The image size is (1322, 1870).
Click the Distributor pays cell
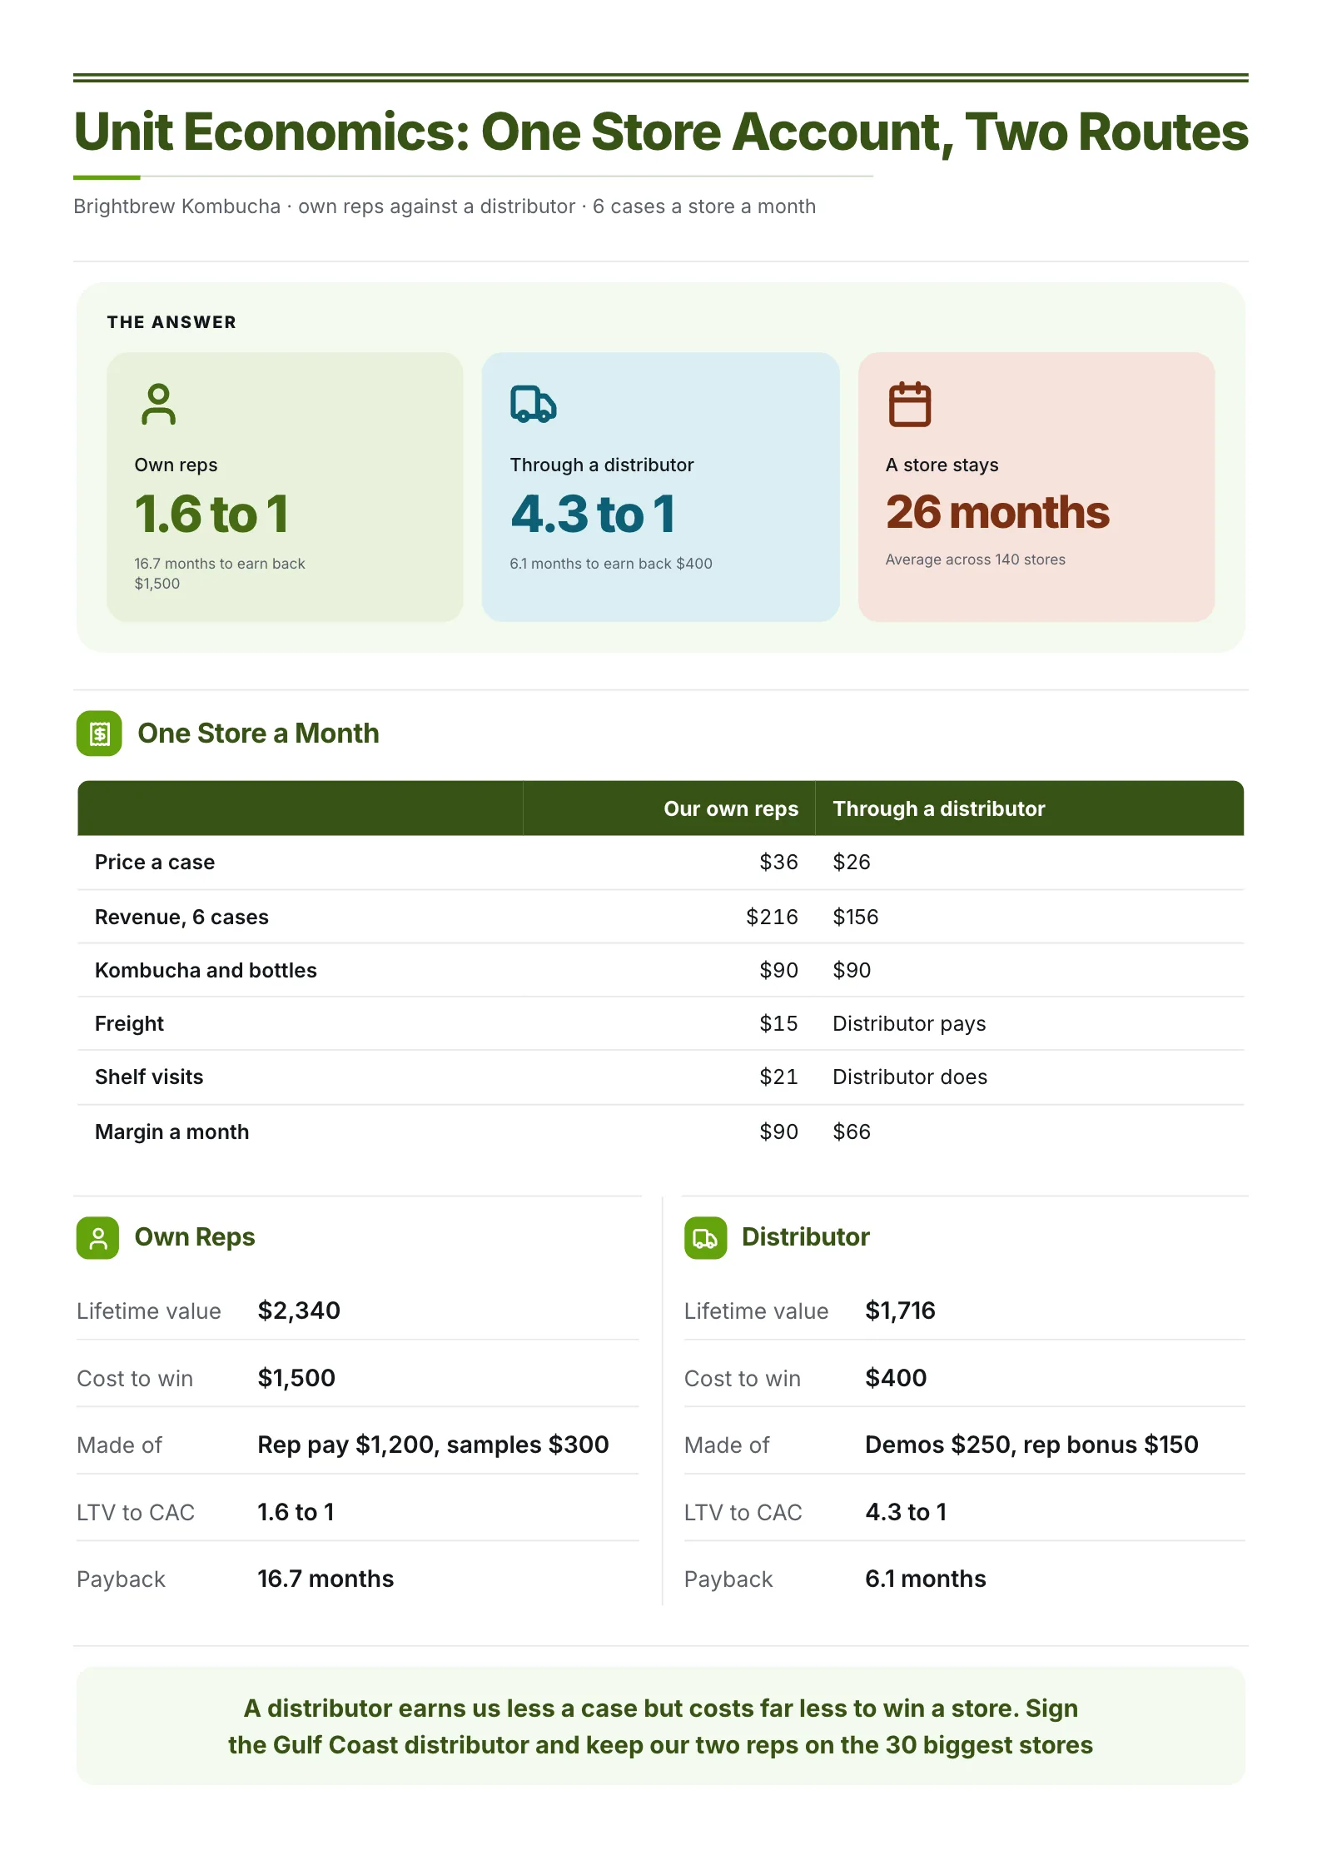coord(909,1023)
